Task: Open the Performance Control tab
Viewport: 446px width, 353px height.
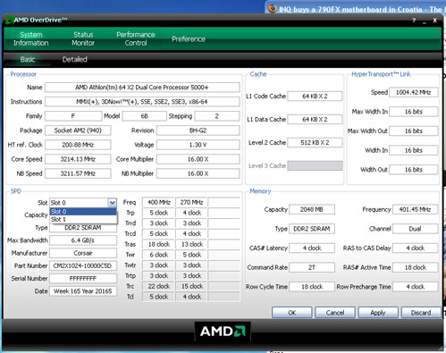Action: 136,38
